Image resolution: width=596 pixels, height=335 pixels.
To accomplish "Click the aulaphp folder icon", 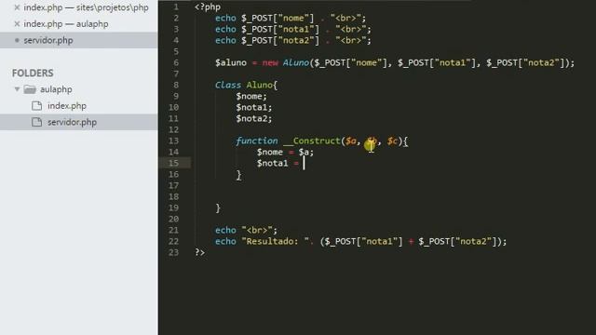I will click(30, 89).
